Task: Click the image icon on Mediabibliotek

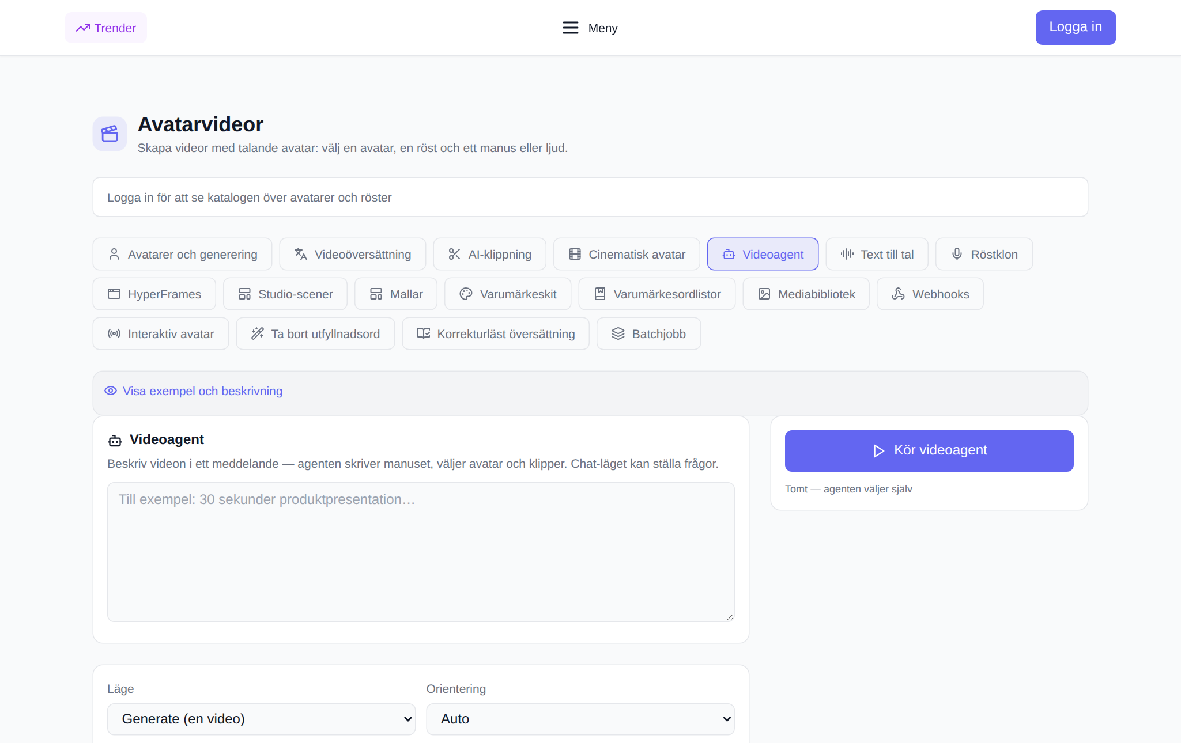Action: click(x=764, y=294)
